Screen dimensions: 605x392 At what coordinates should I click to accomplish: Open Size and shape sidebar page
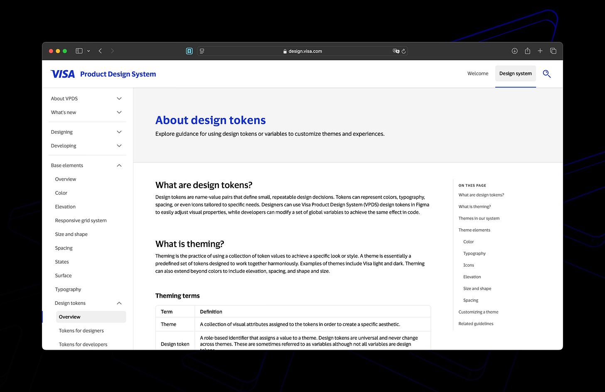(x=71, y=234)
